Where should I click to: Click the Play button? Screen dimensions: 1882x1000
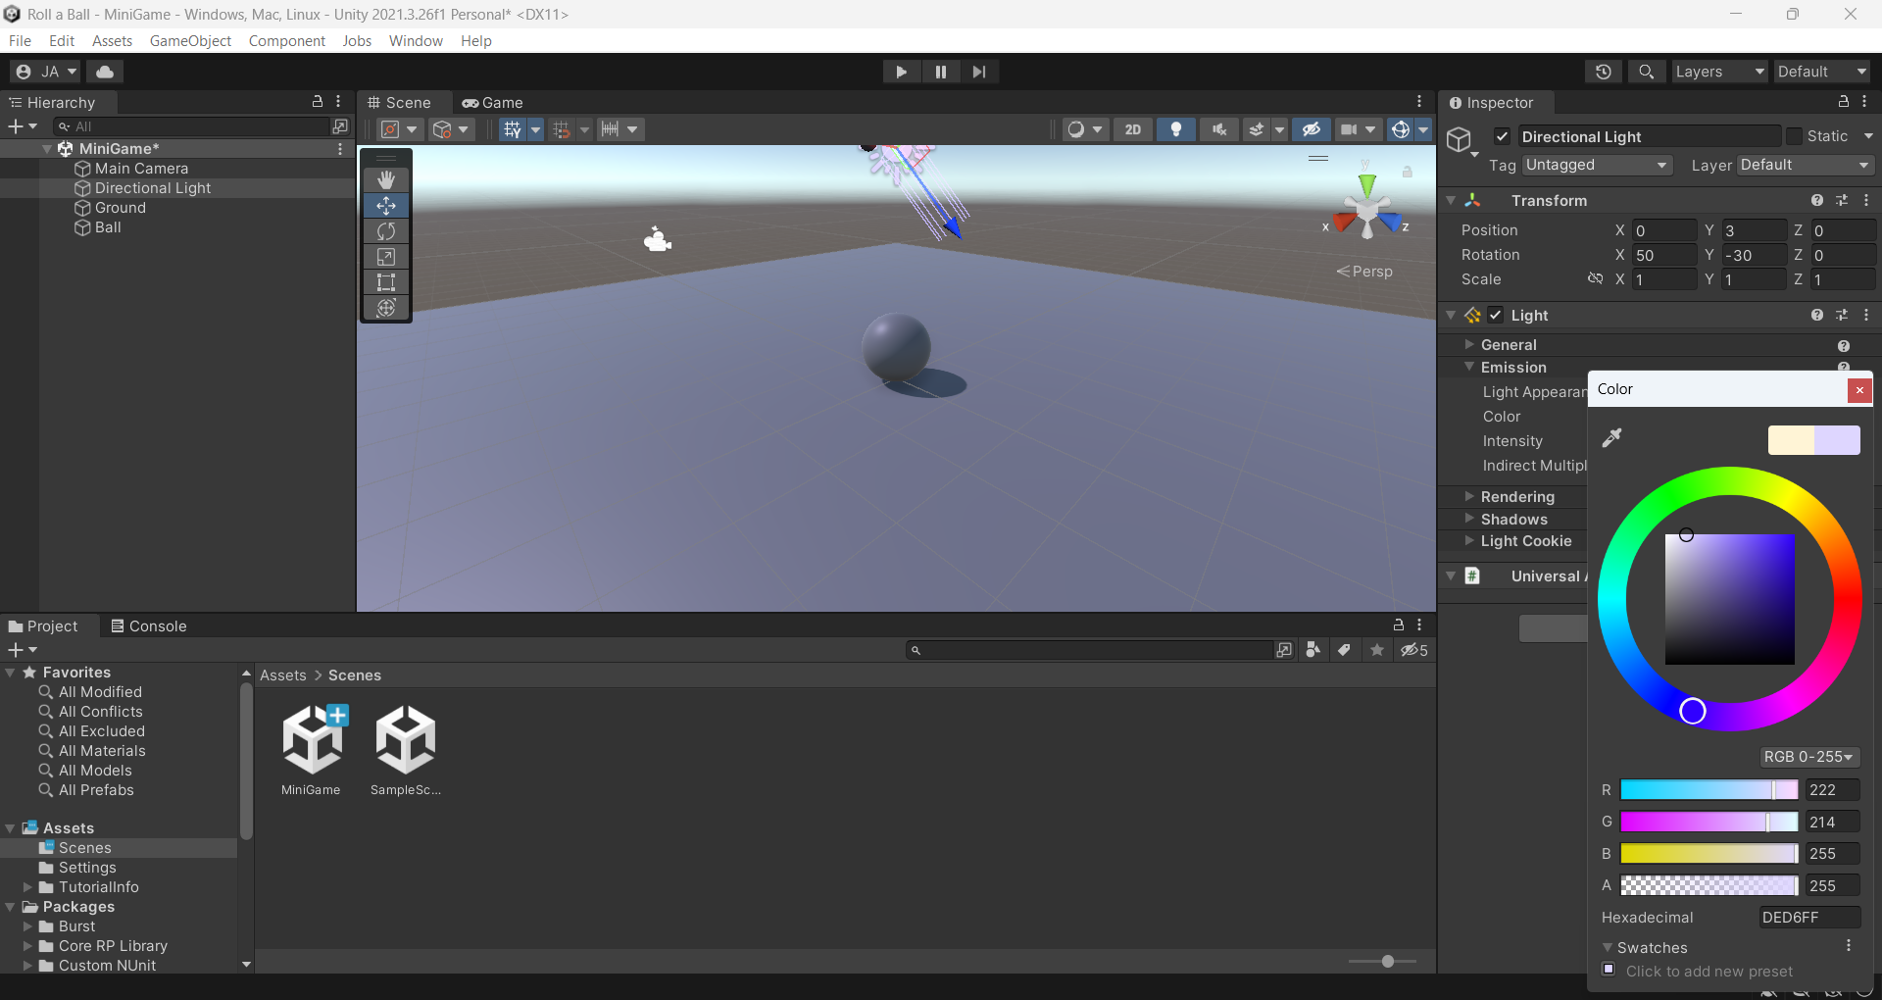tap(901, 72)
